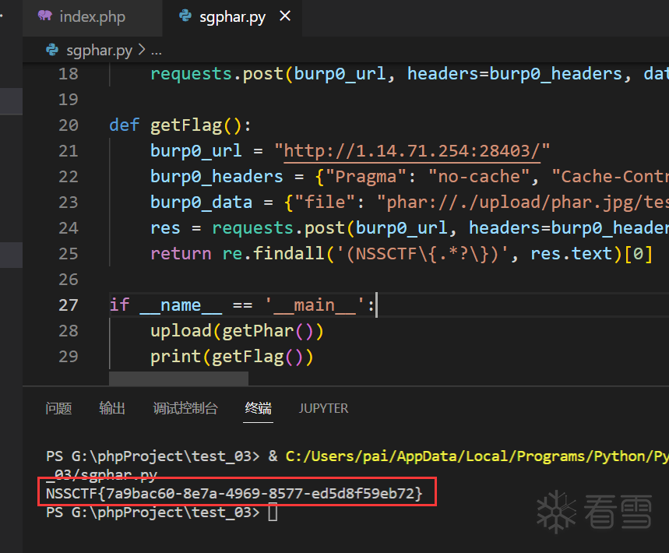The width and height of the screenshot is (669, 553).
Task: Open the 输出 (Output) panel tab
Action: pyautogui.click(x=112, y=408)
